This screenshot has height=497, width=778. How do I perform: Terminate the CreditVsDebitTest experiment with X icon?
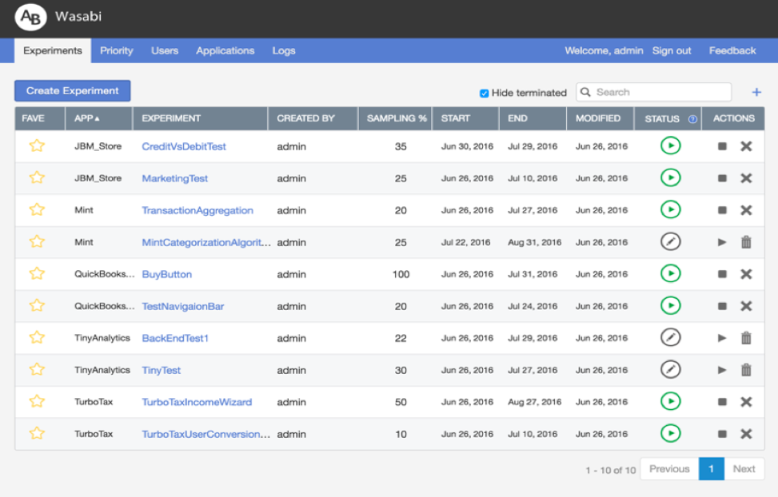tap(746, 146)
